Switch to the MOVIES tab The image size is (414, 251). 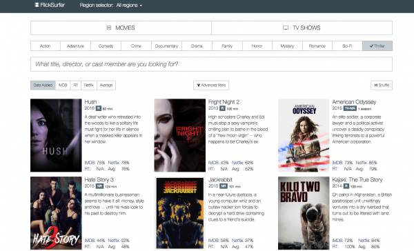pos(121,28)
